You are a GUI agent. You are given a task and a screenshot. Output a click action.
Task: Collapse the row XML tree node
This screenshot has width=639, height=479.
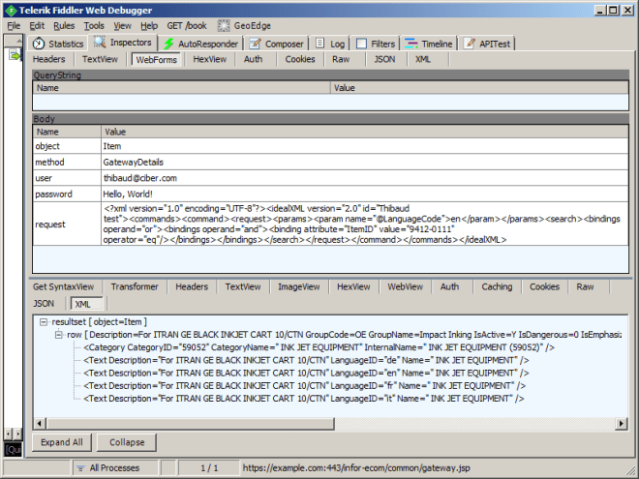(58, 334)
